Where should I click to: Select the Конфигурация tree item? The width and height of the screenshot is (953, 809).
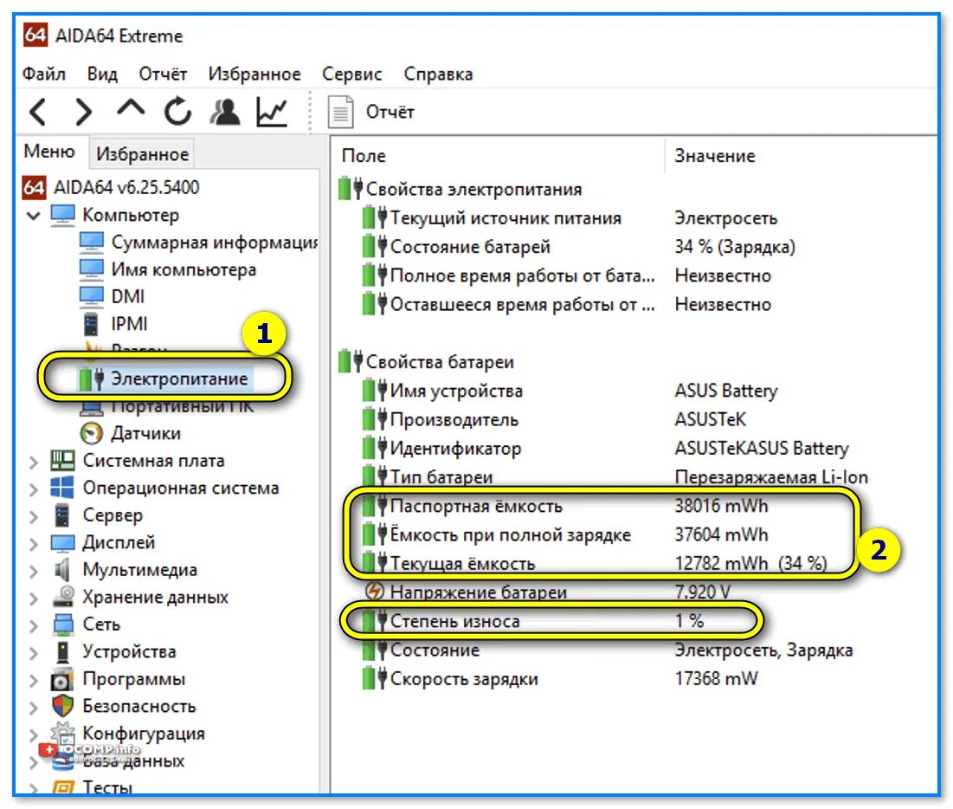pyautogui.click(x=144, y=733)
